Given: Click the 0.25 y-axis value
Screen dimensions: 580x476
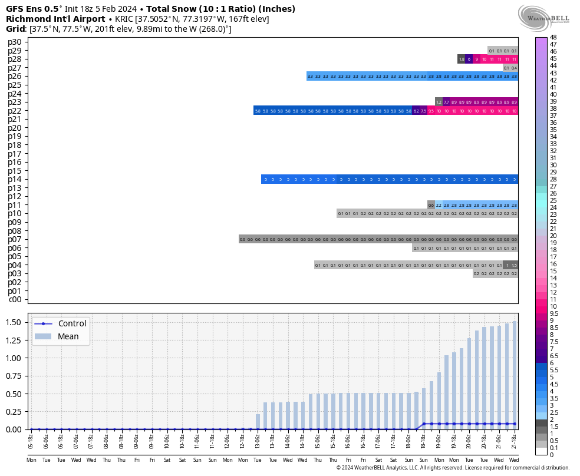Looking at the screenshot, I should 14,412.
